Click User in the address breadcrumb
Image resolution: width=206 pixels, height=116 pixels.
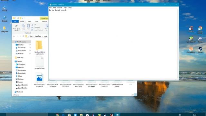[x=31, y=36]
